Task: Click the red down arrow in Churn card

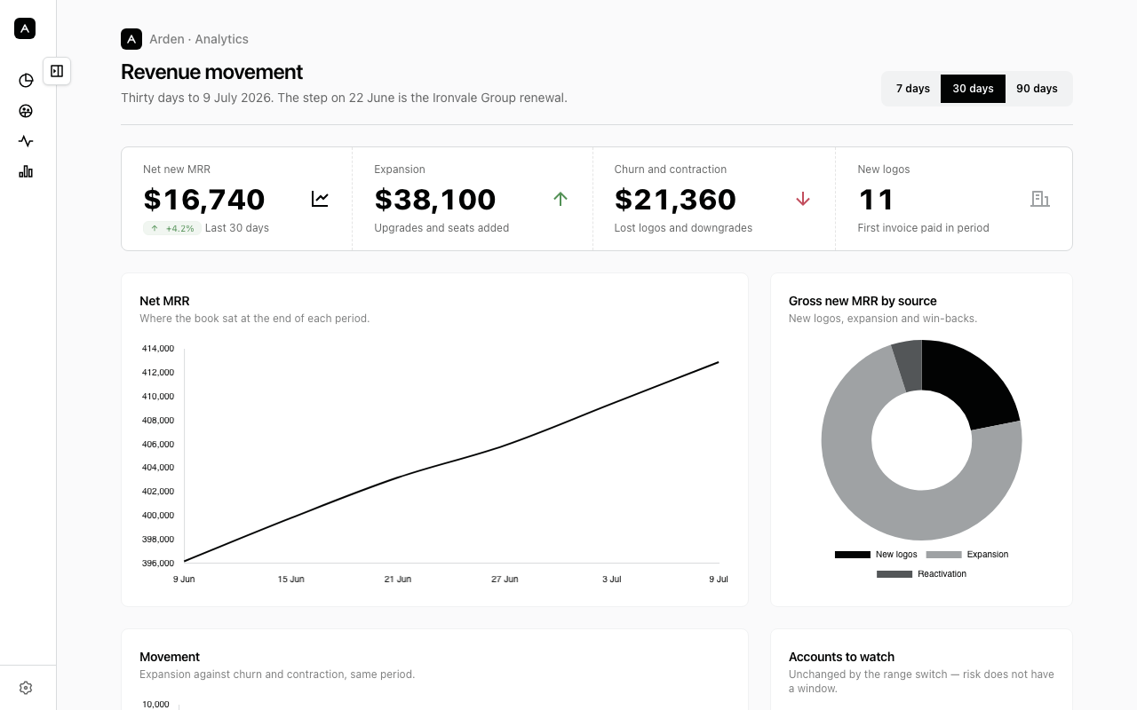Action: [803, 199]
